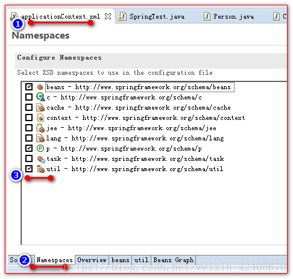Open the Overview bottom tab
Viewport: 293px width, 279px height.
[x=92, y=260]
